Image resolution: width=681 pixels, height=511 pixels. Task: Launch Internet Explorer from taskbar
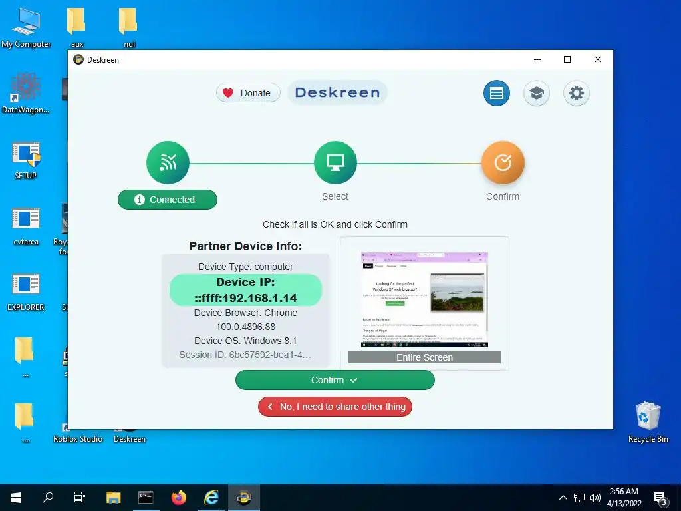pos(211,498)
